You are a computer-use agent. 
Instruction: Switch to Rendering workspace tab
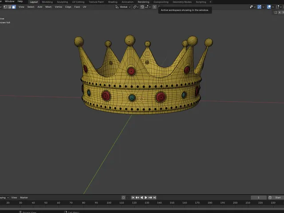[x=143, y=2]
